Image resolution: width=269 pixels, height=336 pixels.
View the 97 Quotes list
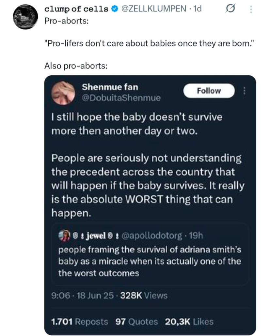tap(136, 322)
